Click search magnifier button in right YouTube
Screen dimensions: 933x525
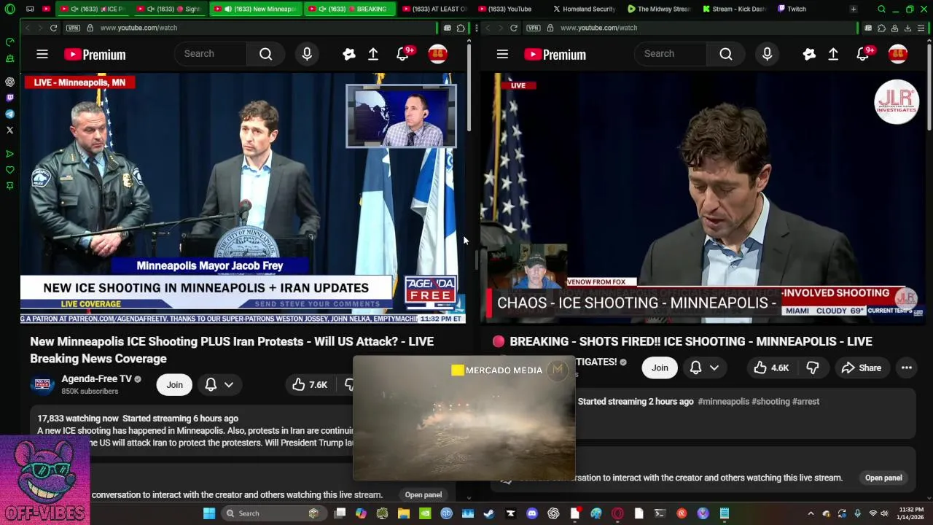pos(726,54)
